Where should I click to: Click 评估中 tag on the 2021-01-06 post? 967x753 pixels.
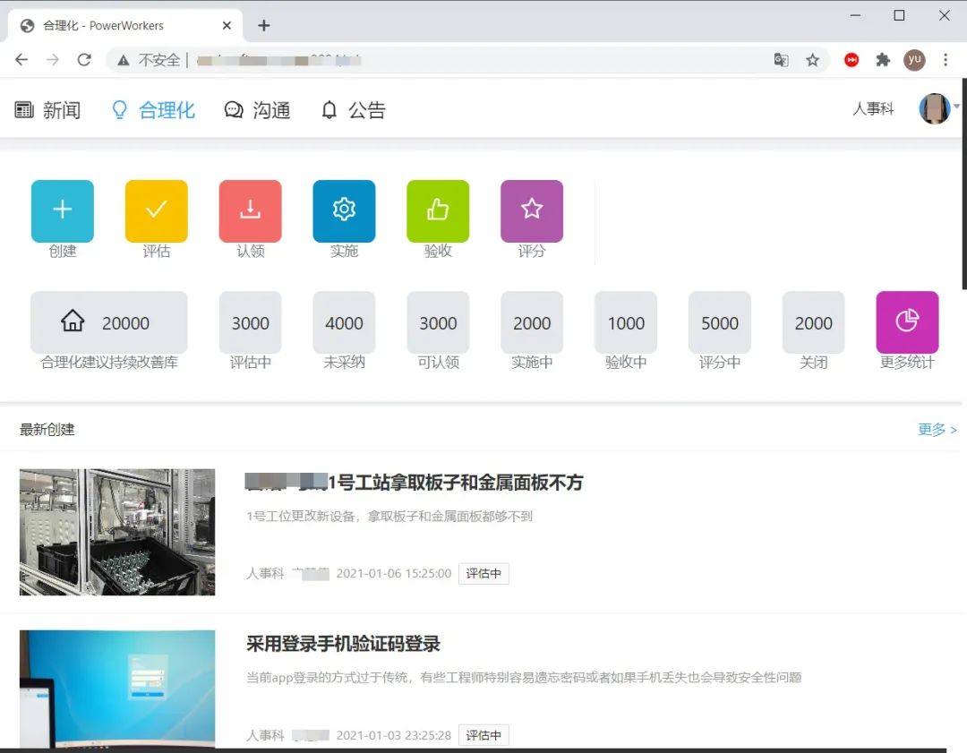483,574
